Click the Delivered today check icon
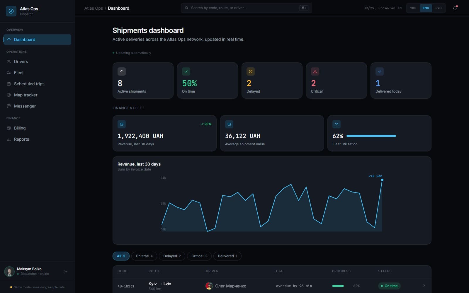The width and height of the screenshot is (469, 293). pos(380,71)
